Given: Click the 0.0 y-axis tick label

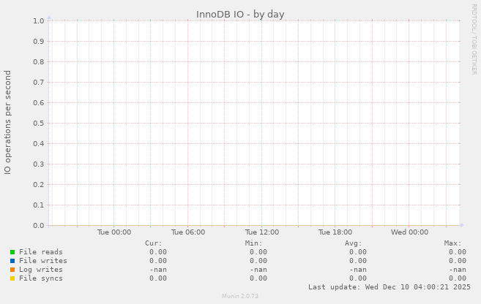Looking at the screenshot, I should pyautogui.click(x=39, y=225).
